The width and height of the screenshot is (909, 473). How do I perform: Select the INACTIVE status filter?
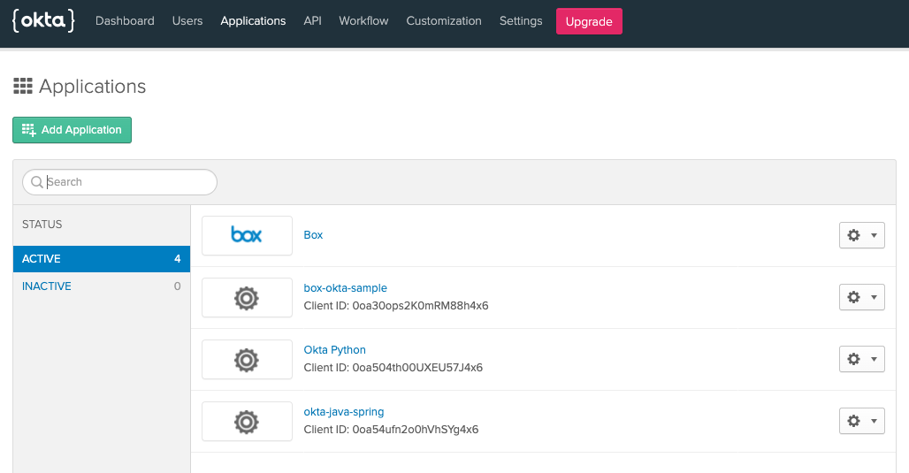[102, 286]
